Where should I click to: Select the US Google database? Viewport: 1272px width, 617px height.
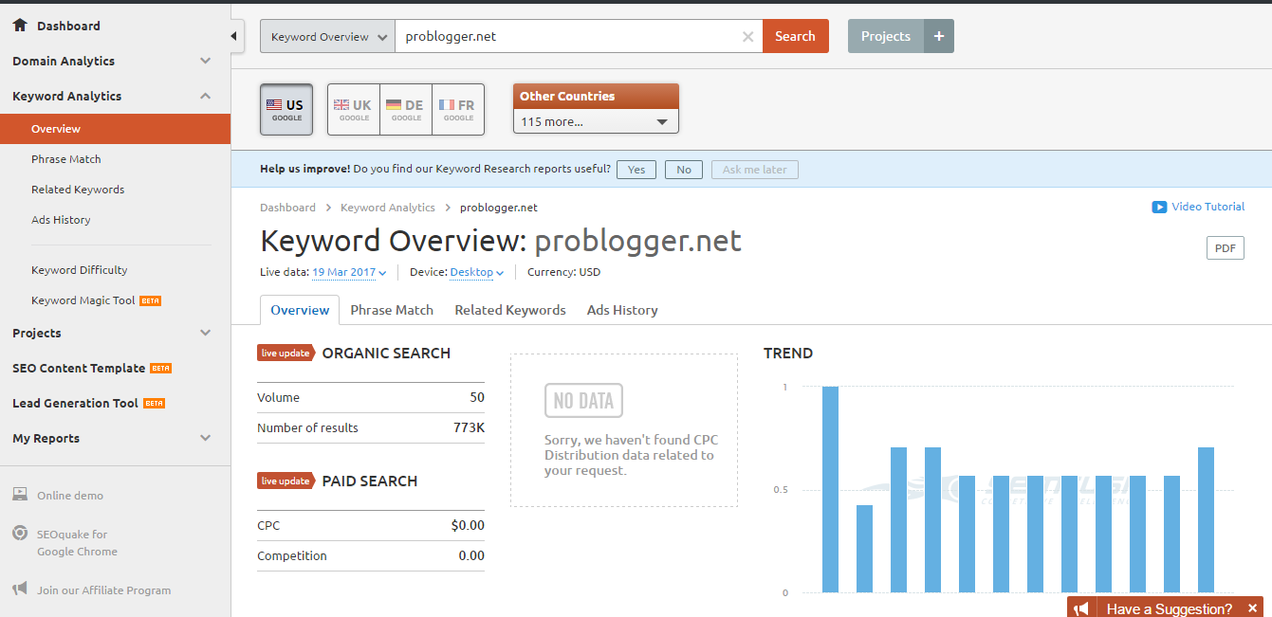[x=286, y=110]
